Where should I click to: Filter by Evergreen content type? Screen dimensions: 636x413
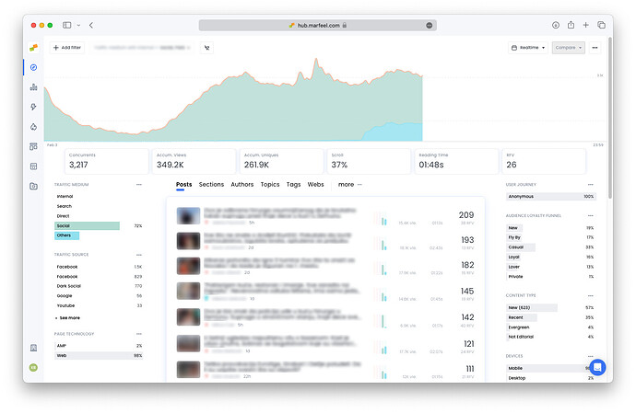point(550,327)
